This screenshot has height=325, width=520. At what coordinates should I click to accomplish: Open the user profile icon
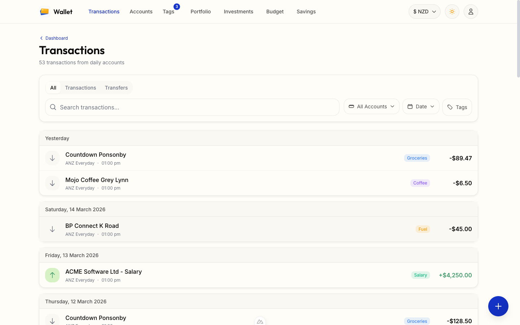(x=471, y=12)
